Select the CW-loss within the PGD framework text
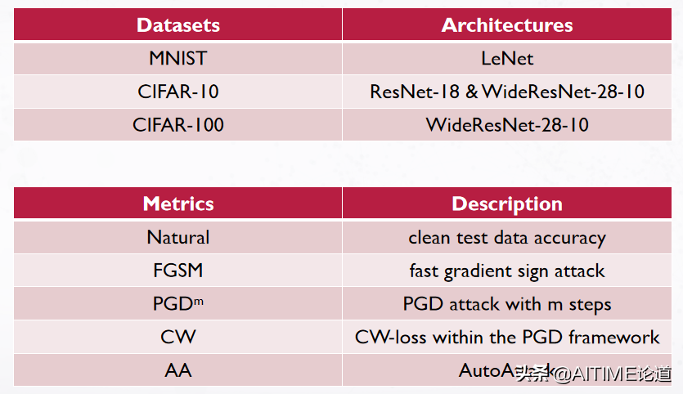Image resolution: width=683 pixels, height=394 pixels. coord(507,337)
